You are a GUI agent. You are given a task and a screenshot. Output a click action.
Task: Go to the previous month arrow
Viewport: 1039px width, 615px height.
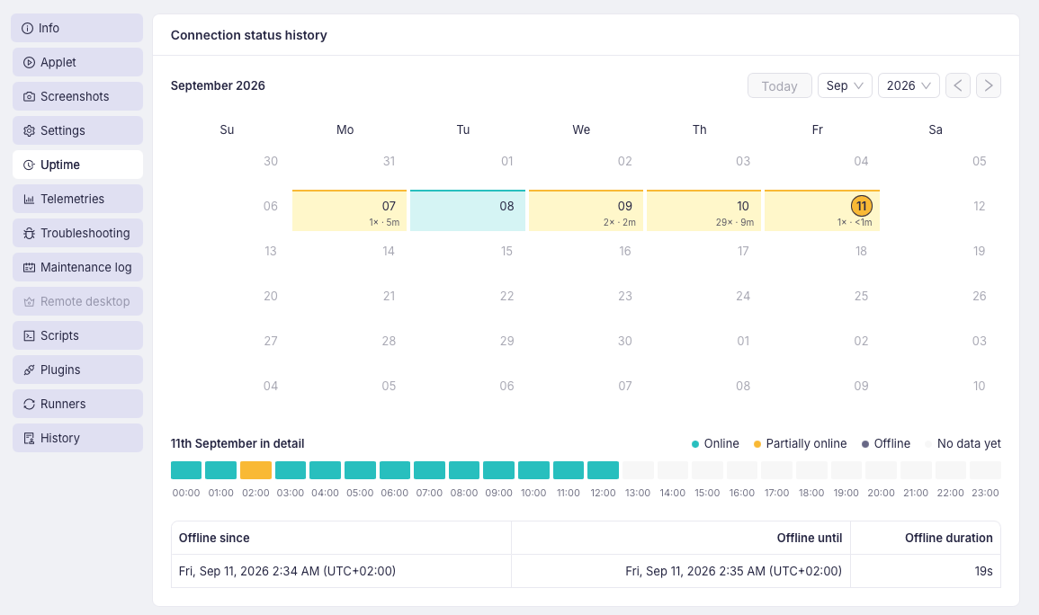pyautogui.click(x=958, y=85)
